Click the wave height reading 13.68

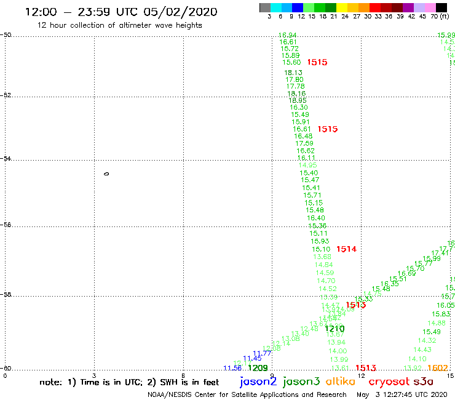(x=322, y=257)
